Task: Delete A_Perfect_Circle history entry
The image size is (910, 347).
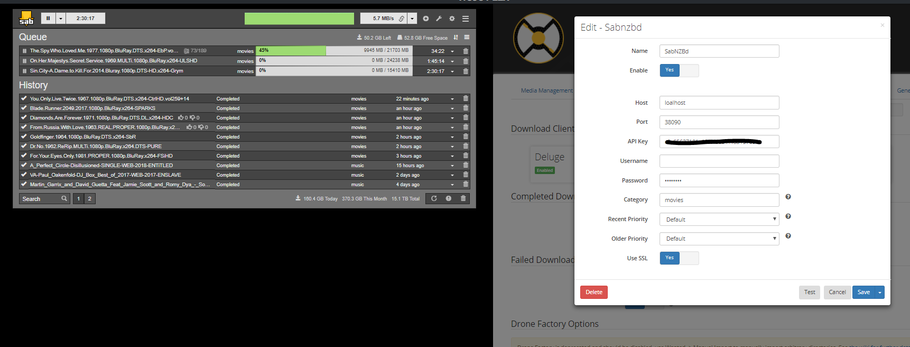Action: (466, 165)
